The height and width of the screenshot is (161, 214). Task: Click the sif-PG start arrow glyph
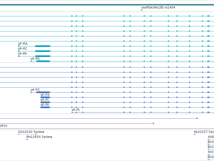coord(31,92)
